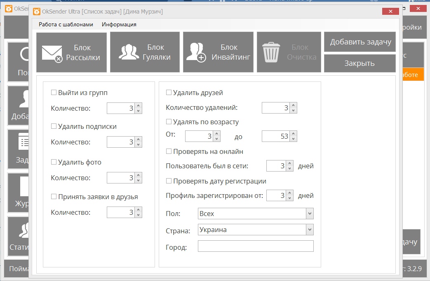Toggle the Удалить друзей checkbox
Screen dimensions: 430x281
pyautogui.click(x=169, y=93)
